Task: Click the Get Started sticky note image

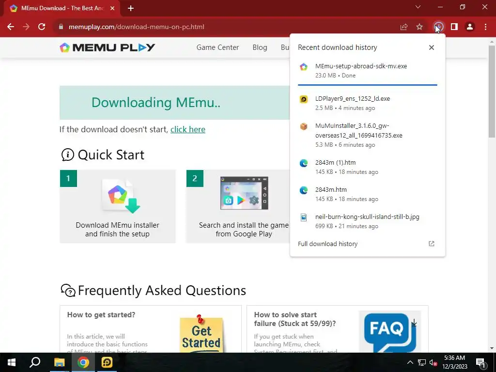Action: tap(201, 334)
